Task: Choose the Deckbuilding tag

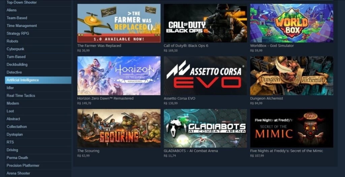Action: coord(38,64)
